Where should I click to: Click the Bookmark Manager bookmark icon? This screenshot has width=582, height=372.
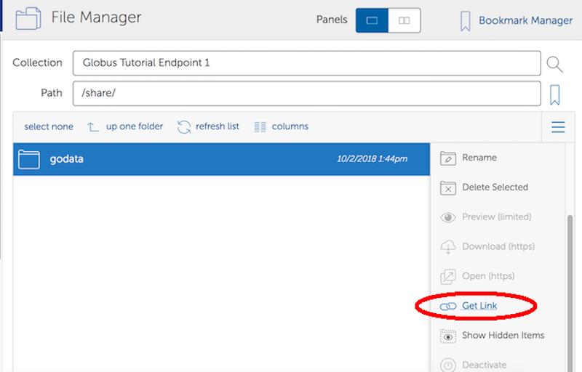465,21
